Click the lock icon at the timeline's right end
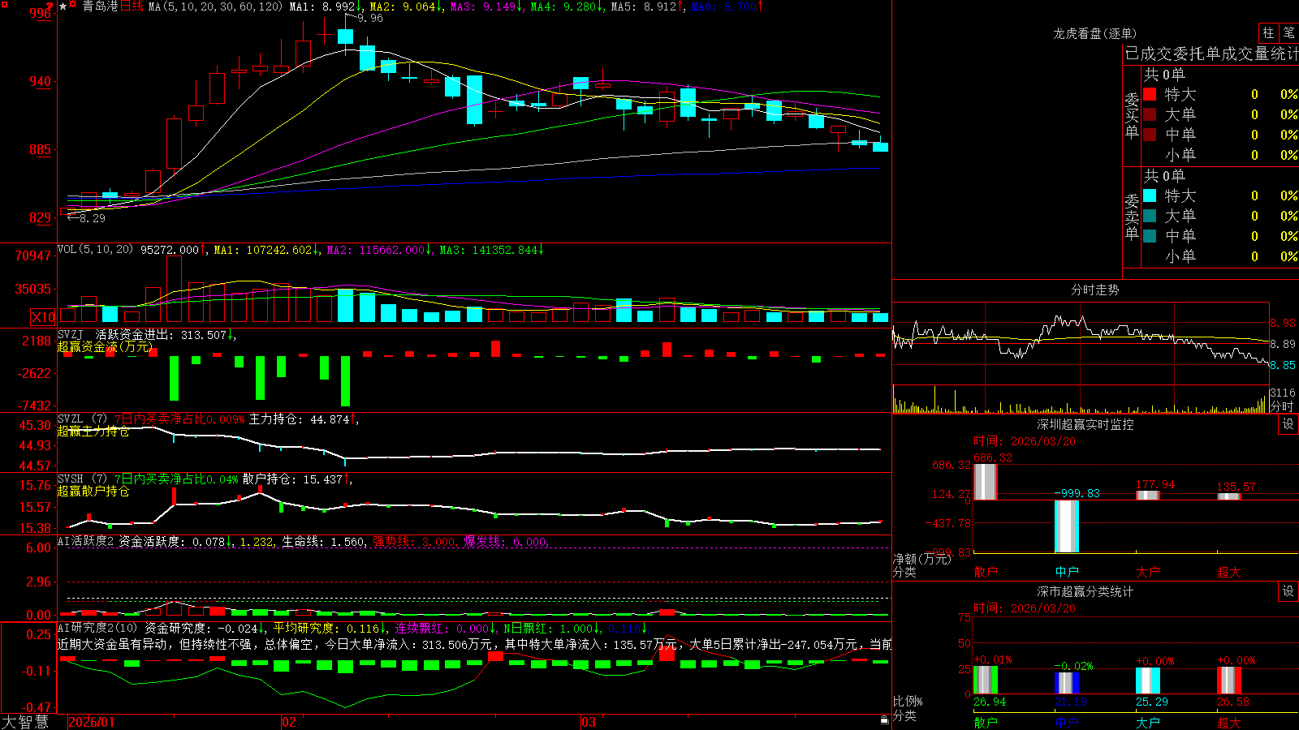This screenshot has height=730, width=1299. click(x=885, y=719)
